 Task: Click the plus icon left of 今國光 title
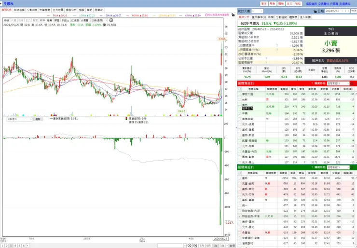[x=1, y=3]
